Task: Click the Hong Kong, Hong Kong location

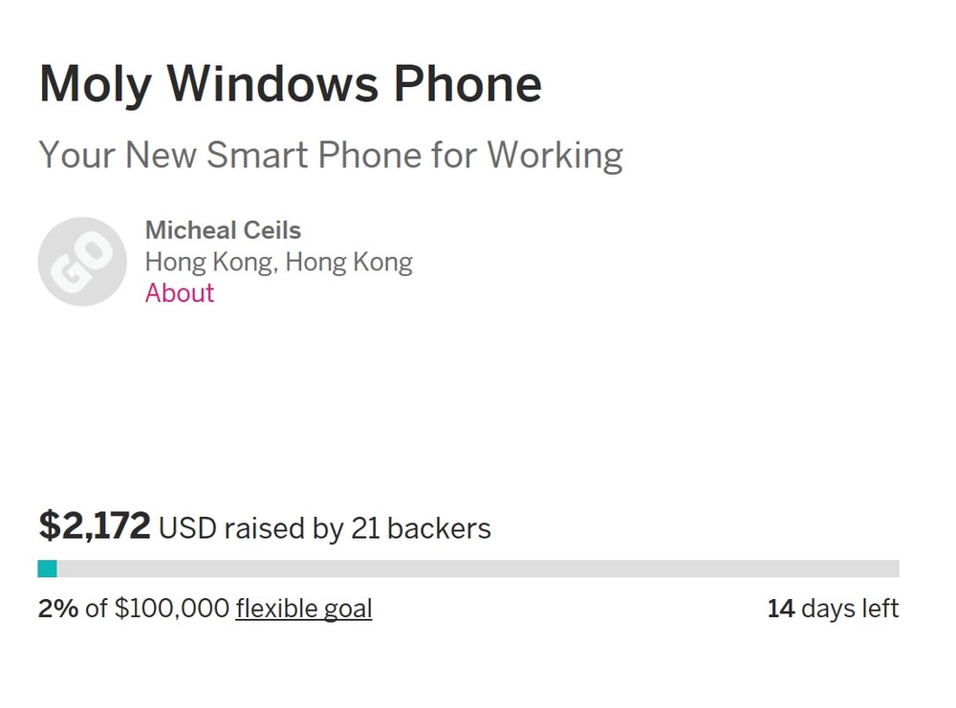Action: (278, 262)
